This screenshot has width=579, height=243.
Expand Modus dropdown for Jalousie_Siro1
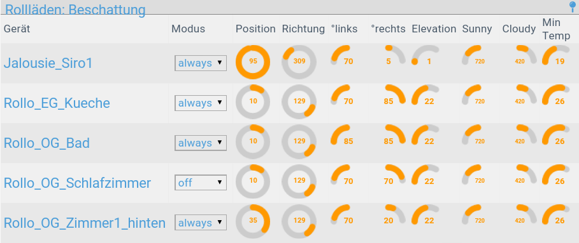(201, 63)
